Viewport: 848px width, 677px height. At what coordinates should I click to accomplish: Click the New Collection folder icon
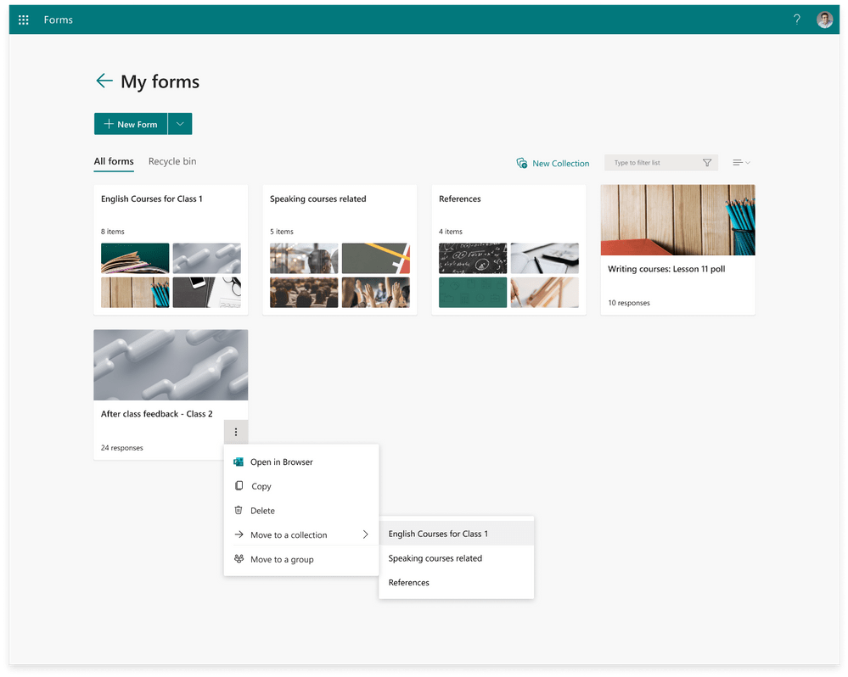coord(521,163)
